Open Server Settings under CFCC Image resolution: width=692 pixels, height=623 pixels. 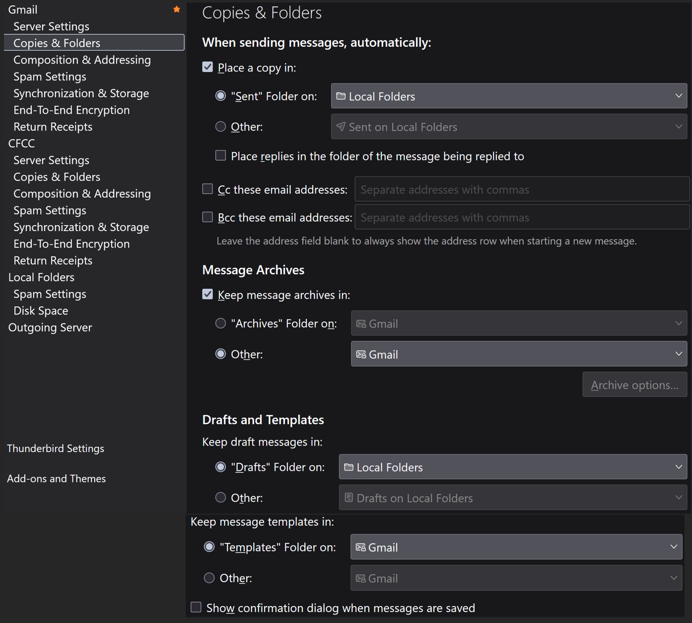51,160
